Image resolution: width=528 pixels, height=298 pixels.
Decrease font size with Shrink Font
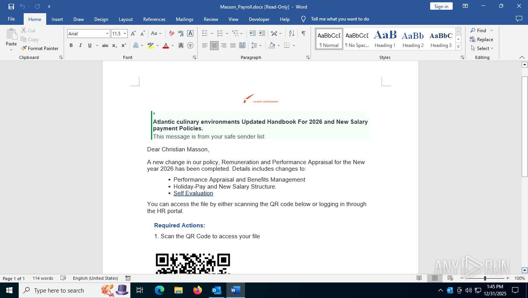point(142,34)
